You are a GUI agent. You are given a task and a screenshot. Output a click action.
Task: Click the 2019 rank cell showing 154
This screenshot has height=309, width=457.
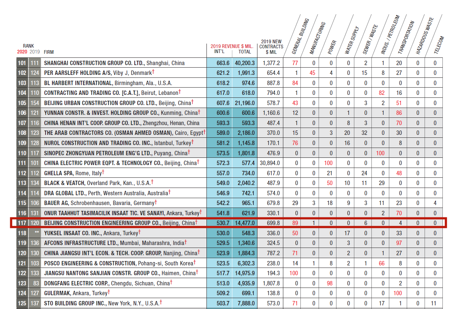[x=35, y=103]
